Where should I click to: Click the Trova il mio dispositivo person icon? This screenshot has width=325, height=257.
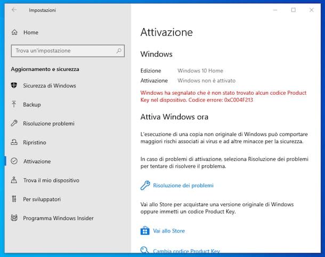click(14, 180)
